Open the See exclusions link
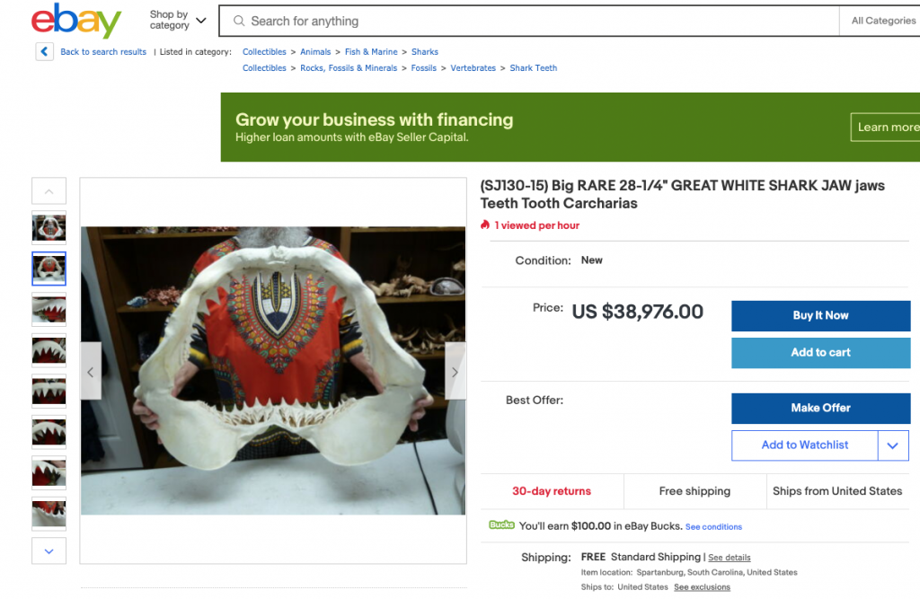Image resolution: width=920 pixels, height=599 pixels. pos(702,587)
